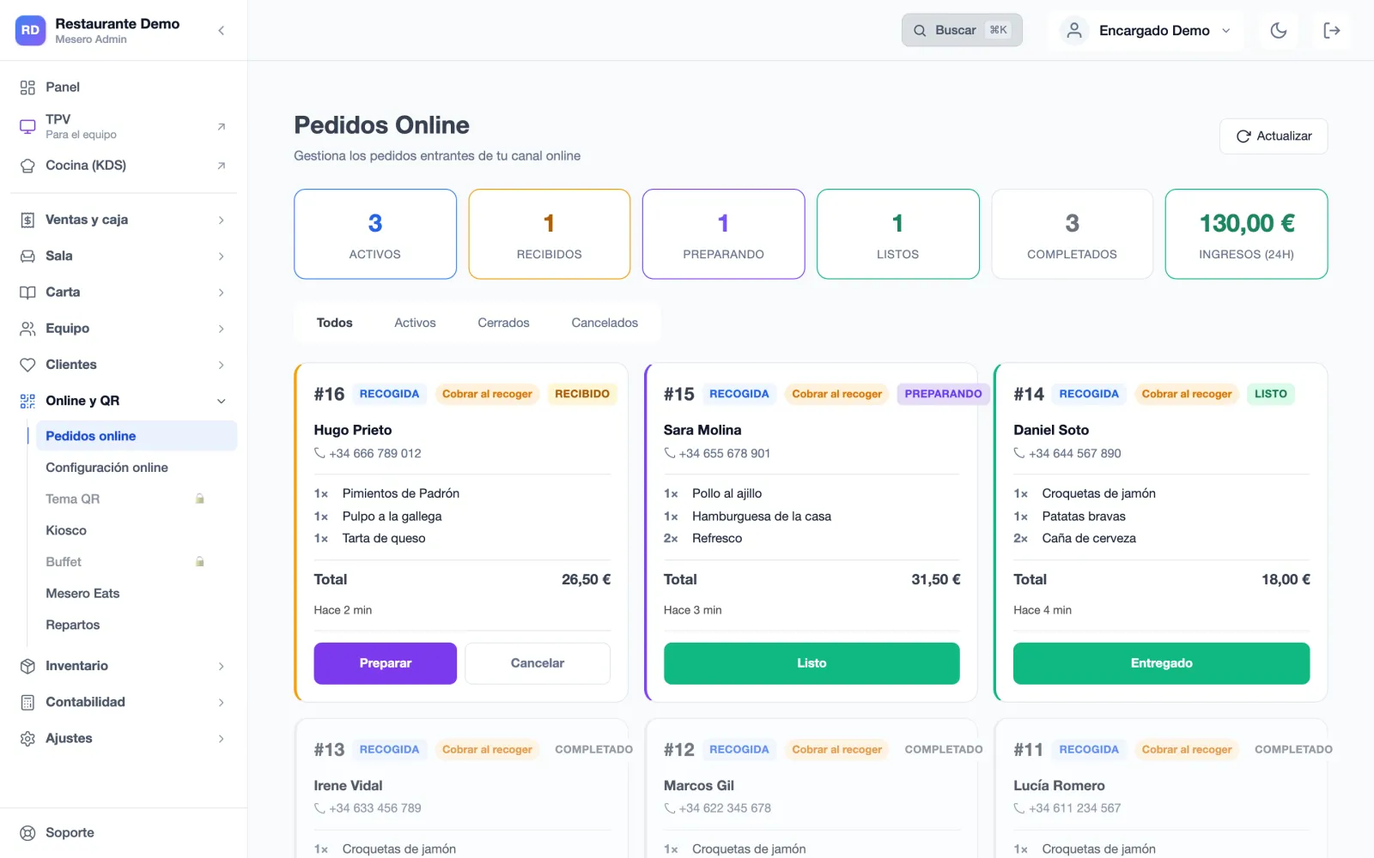
Task: Click the Ventas y caja receipt icon
Action: (x=27, y=221)
